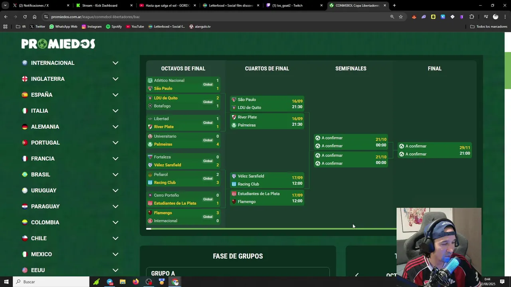This screenshot has width=511, height=287.
Task: Open Estudiantes de La Plata vs Flamengo quarterfinal
Action: (x=267, y=198)
